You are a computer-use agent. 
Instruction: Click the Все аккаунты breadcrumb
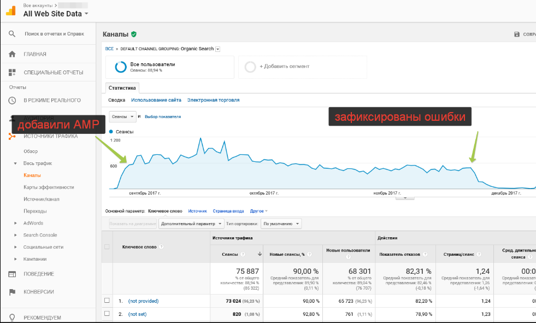click(38, 5)
